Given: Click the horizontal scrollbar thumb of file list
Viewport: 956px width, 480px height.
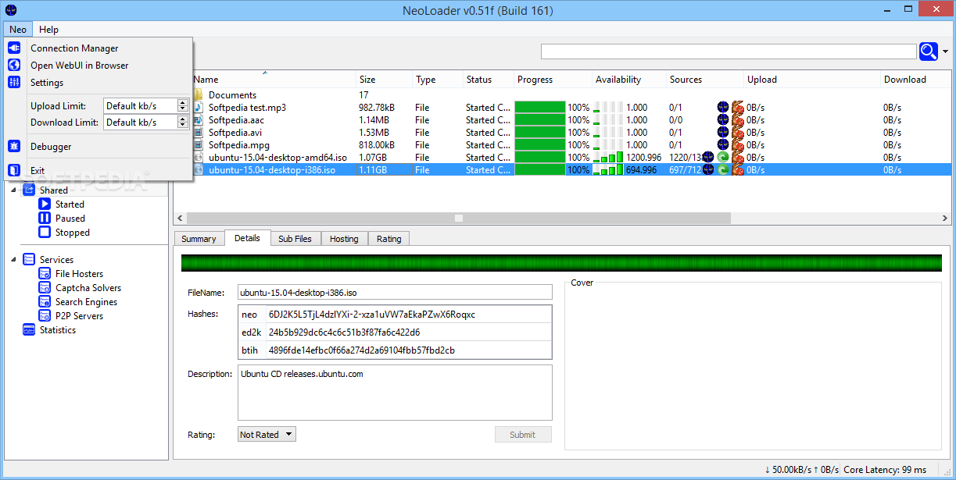Looking at the screenshot, I should (x=459, y=219).
